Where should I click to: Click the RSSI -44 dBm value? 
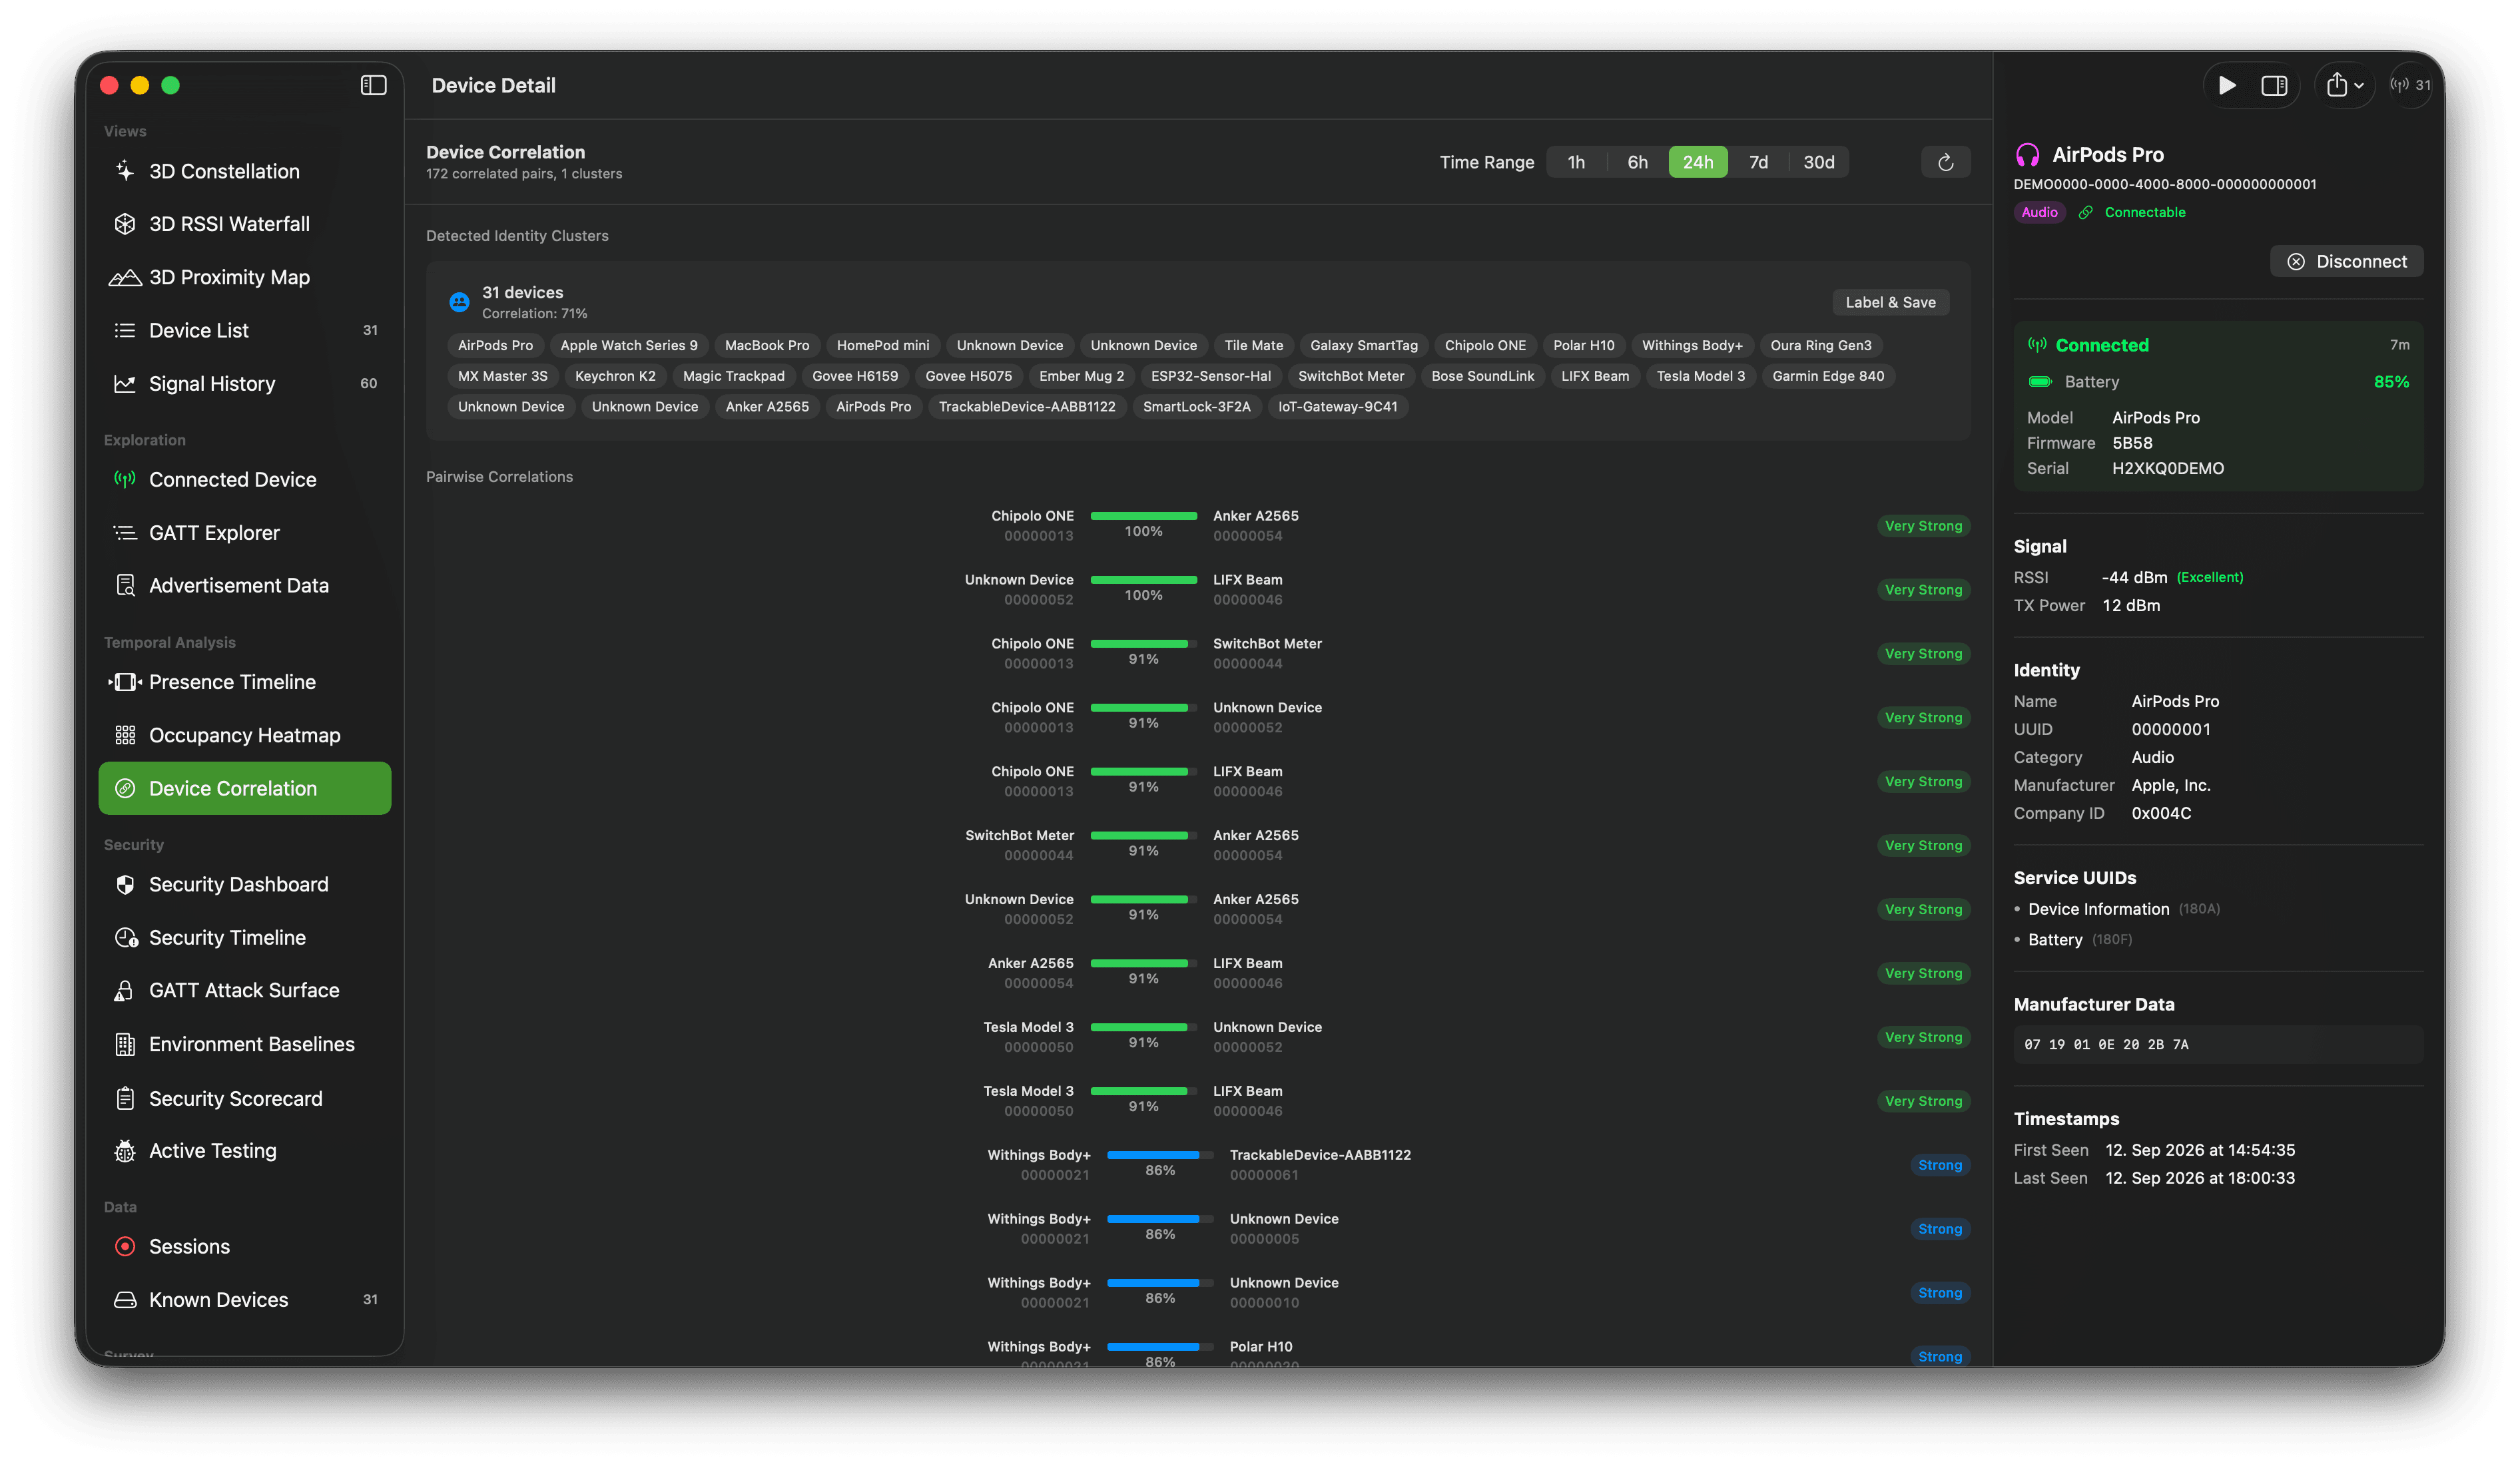(2134, 577)
